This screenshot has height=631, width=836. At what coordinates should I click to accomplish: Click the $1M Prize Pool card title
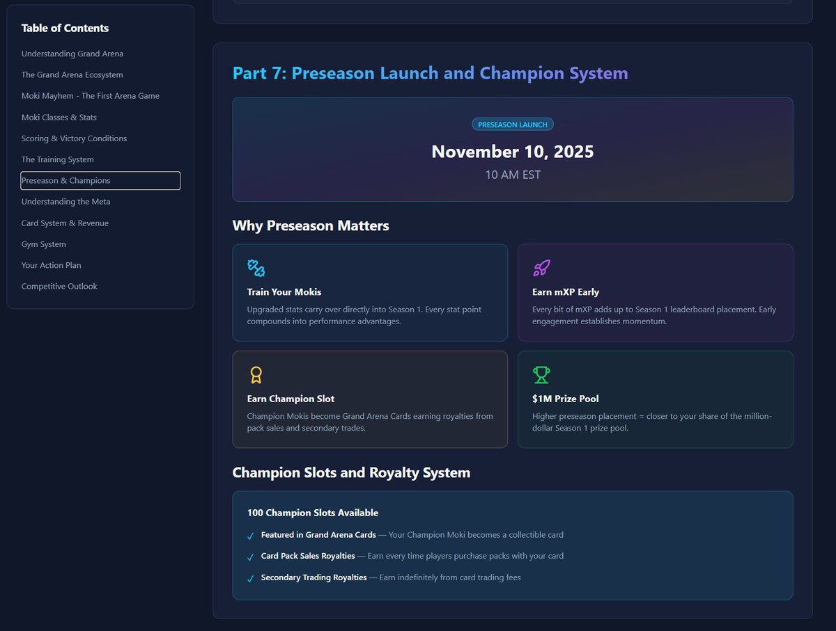pyautogui.click(x=566, y=399)
